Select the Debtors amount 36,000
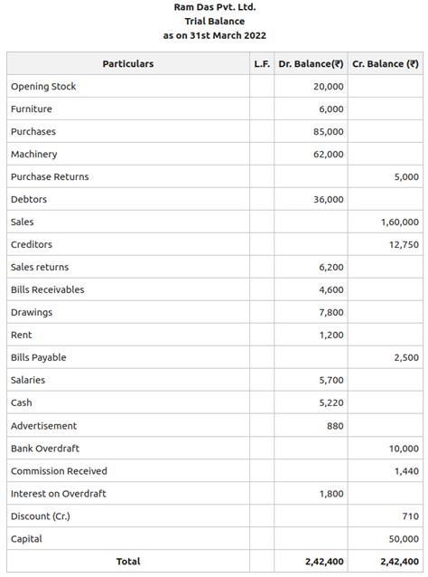 pos(329,200)
